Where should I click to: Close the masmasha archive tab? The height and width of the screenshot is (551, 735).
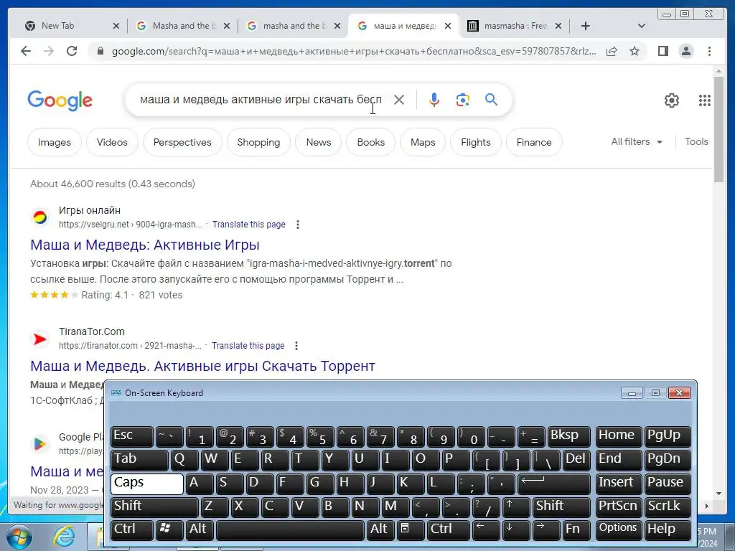coord(558,26)
